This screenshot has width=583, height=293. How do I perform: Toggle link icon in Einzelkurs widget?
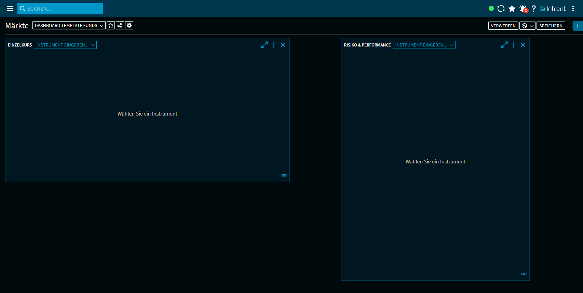click(284, 175)
